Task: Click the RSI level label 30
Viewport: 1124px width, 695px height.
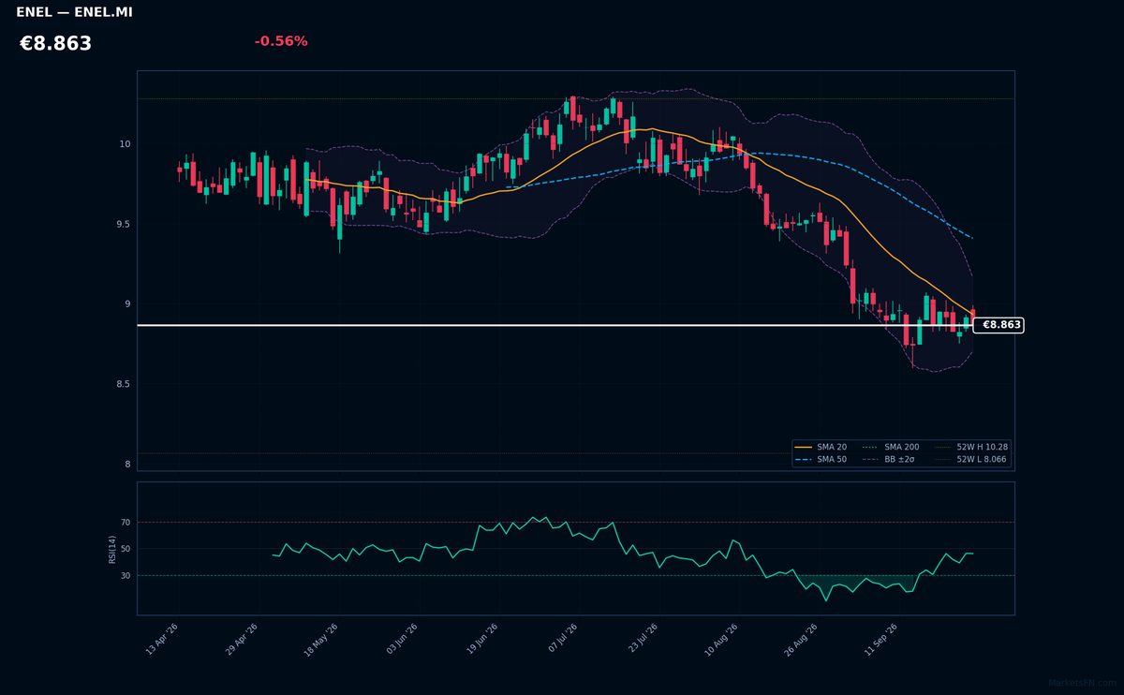Action: coord(126,576)
